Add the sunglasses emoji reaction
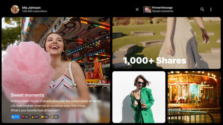The height and width of the screenshot is (125, 223). [x=55, y=117]
